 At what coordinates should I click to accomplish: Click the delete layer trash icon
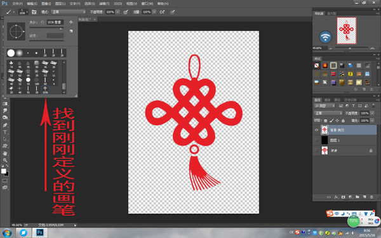[x=371, y=197]
